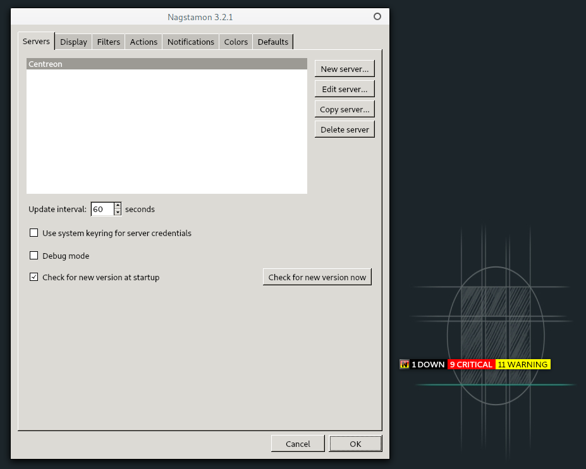Go to the Notifications tab
The width and height of the screenshot is (586, 469).
[190, 42]
